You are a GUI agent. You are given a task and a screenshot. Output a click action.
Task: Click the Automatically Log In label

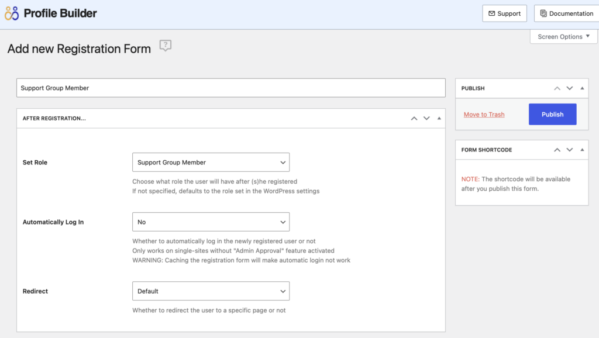coord(53,222)
